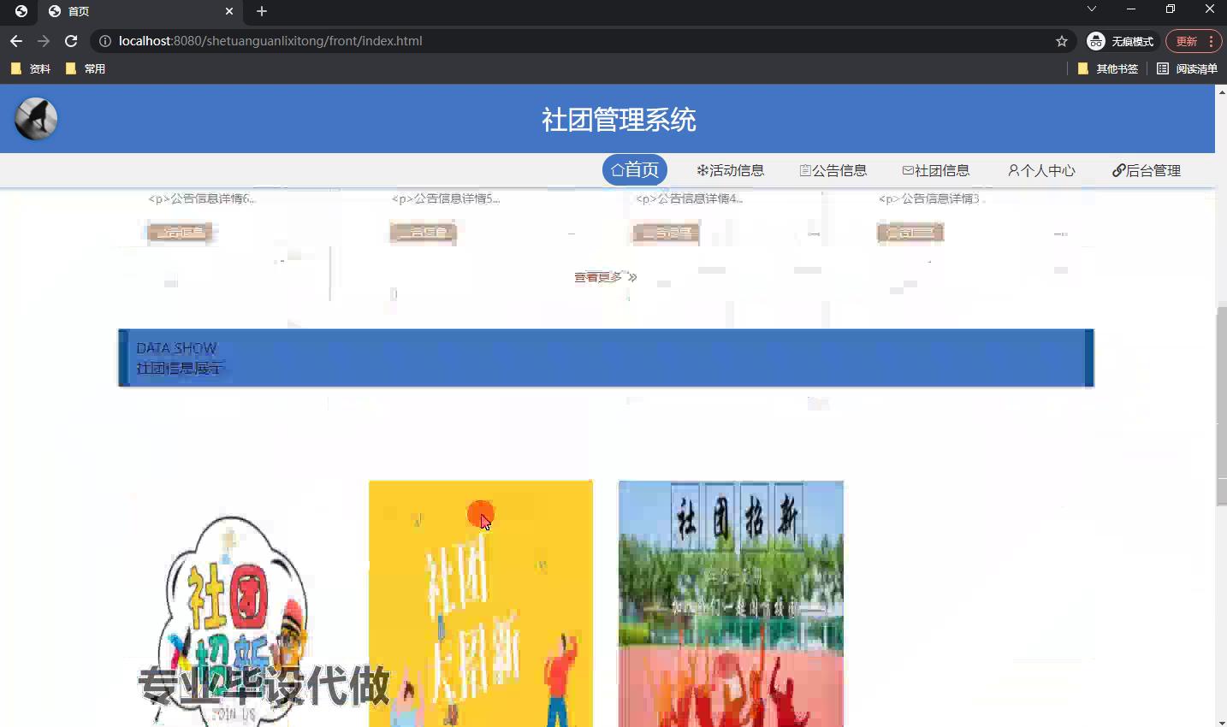Click the 后台管理 link
Image resolution: width=1227 pixels, height=727 pixels.
click(x=1147, y=170)
